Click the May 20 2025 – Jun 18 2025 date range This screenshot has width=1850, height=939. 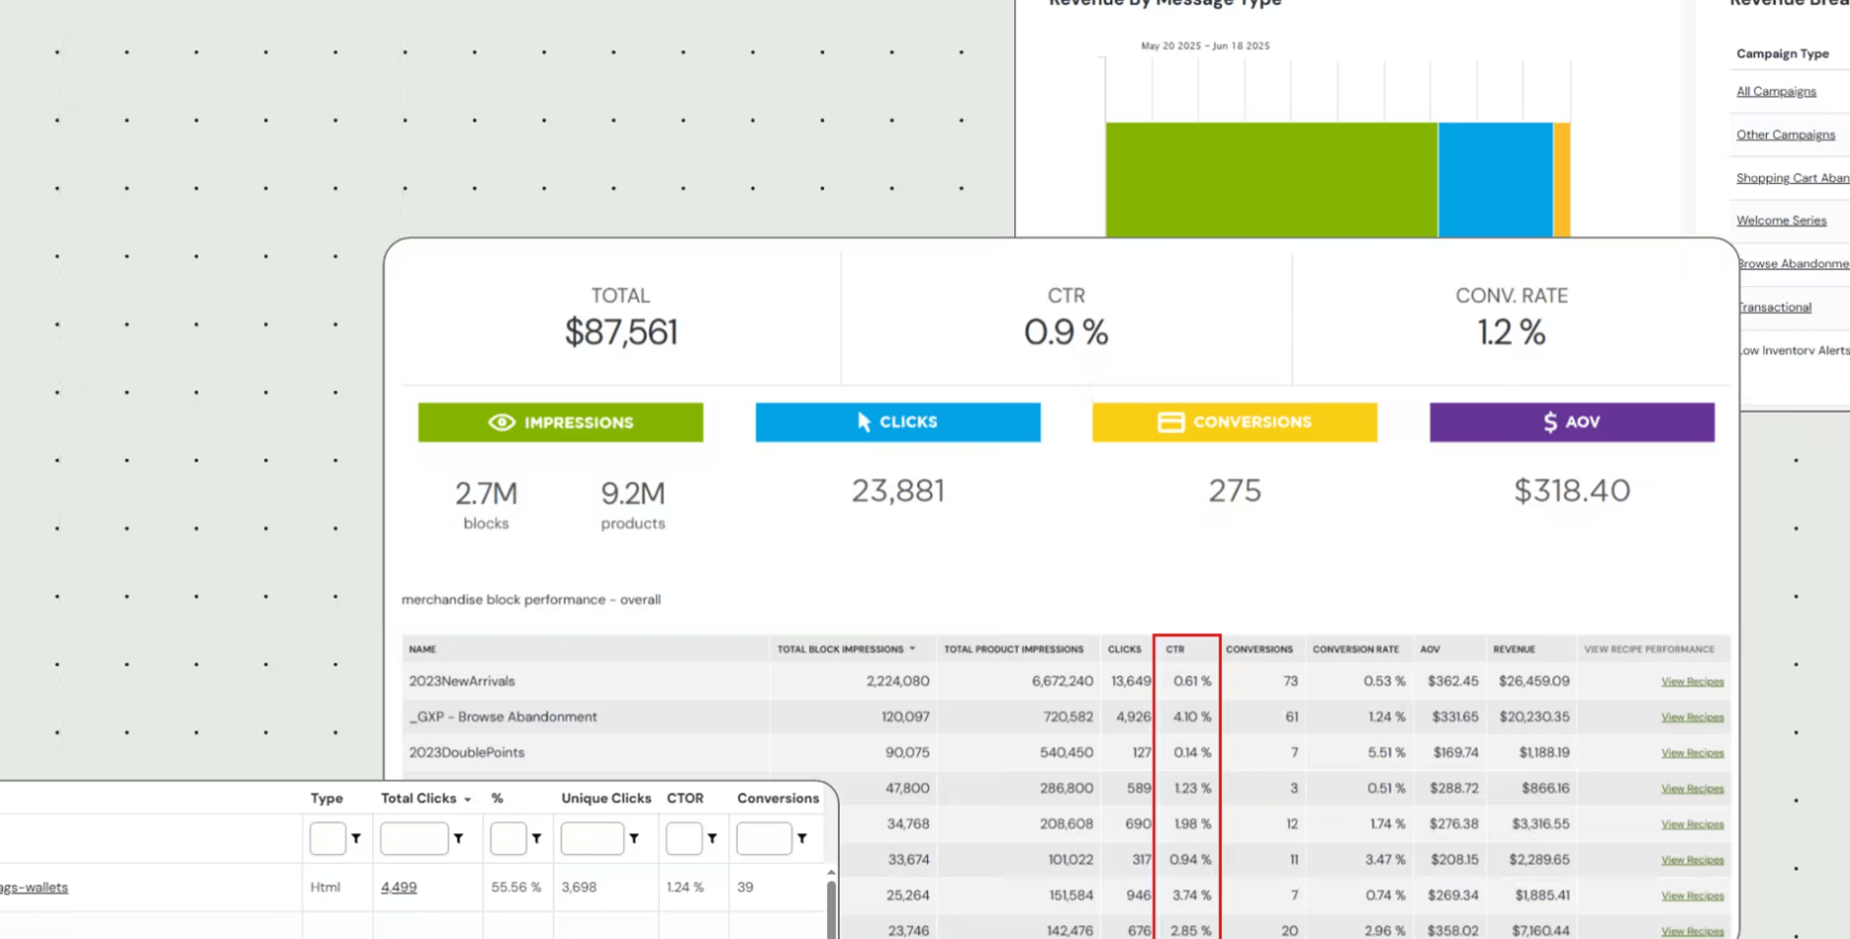pyautogui.click(x=1205, y=46)
